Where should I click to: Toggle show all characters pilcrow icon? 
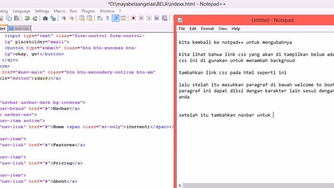pyautogui.click(x=108, y=18)
